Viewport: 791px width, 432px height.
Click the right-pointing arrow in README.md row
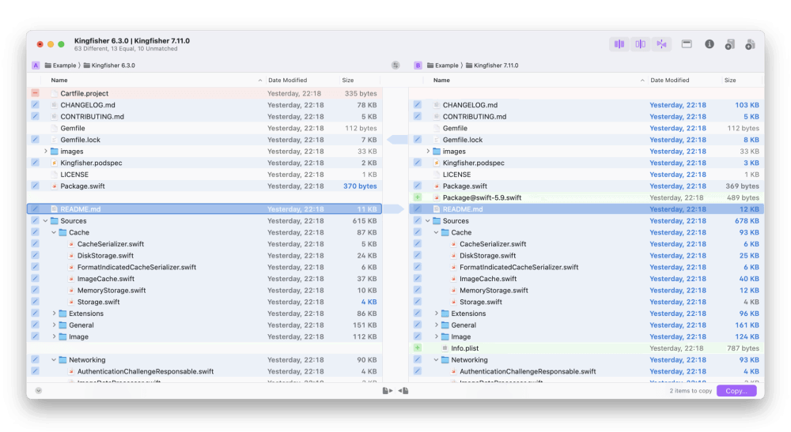click(x=394, y=209)
